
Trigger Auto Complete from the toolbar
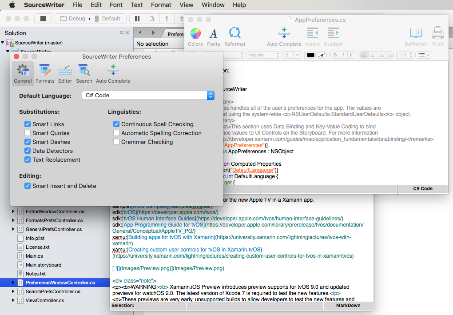click(284, 36)
